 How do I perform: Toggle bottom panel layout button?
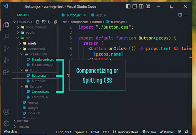click(135, 6)
